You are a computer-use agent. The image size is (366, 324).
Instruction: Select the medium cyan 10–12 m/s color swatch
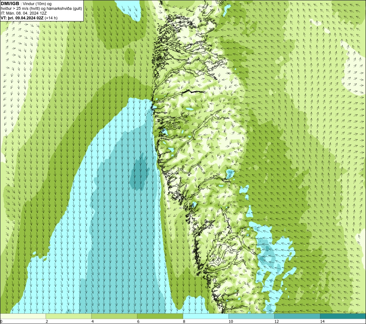[x=252, y=316]
